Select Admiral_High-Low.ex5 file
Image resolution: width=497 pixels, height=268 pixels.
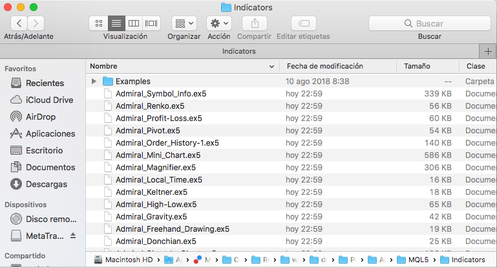pos(156,205)
